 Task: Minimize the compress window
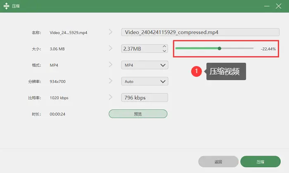(267, 6)
